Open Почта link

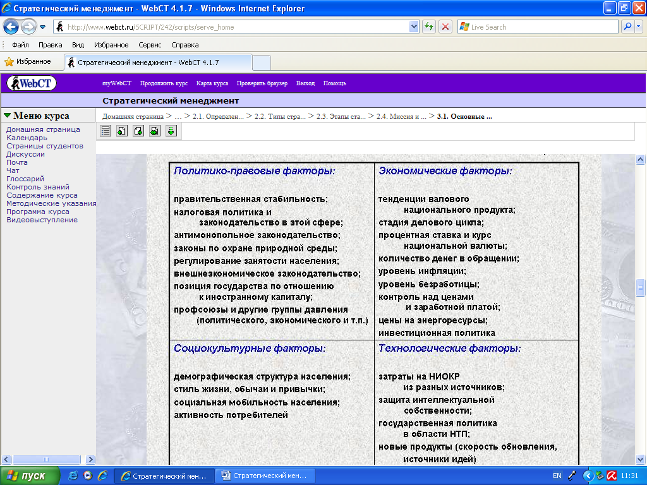click(x=17, y=162)
